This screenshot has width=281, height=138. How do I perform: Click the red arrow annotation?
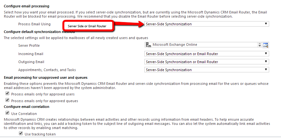(x=127, y=25)
